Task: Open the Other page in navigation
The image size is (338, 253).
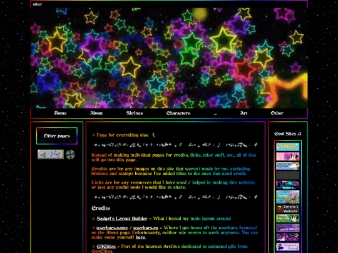Action: click(x=277, y=113)
